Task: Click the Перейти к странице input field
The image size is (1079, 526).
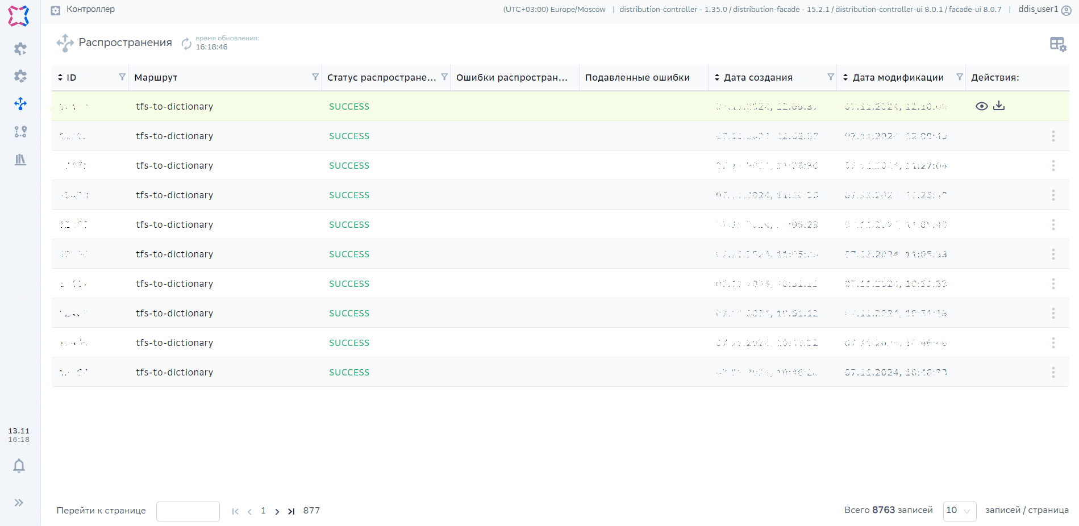Action: pyautogui.click(x=188, y=511)
